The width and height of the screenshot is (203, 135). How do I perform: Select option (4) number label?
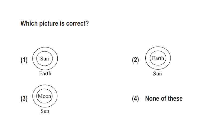click(135, 99)
